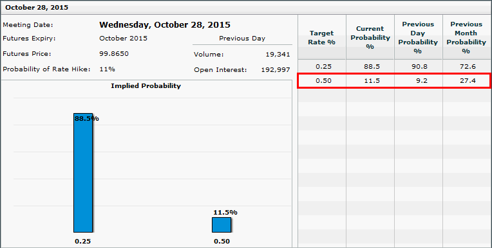Click the Previous Day heading
The height and width of the screenshot is (248, 492).
(x=242, y=39)
